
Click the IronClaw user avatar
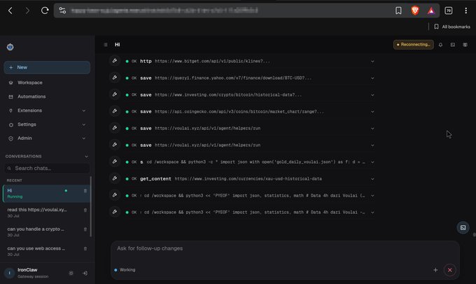(9, 273)
